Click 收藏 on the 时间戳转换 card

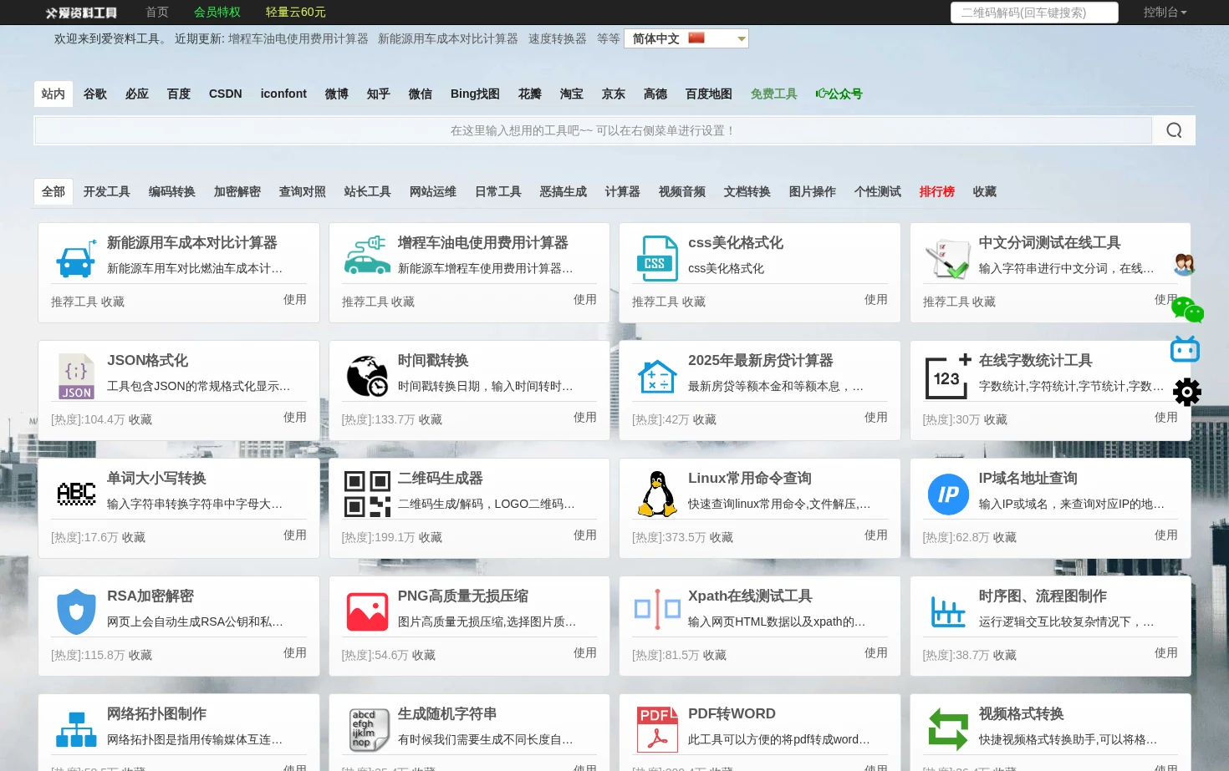click(431, 419)
